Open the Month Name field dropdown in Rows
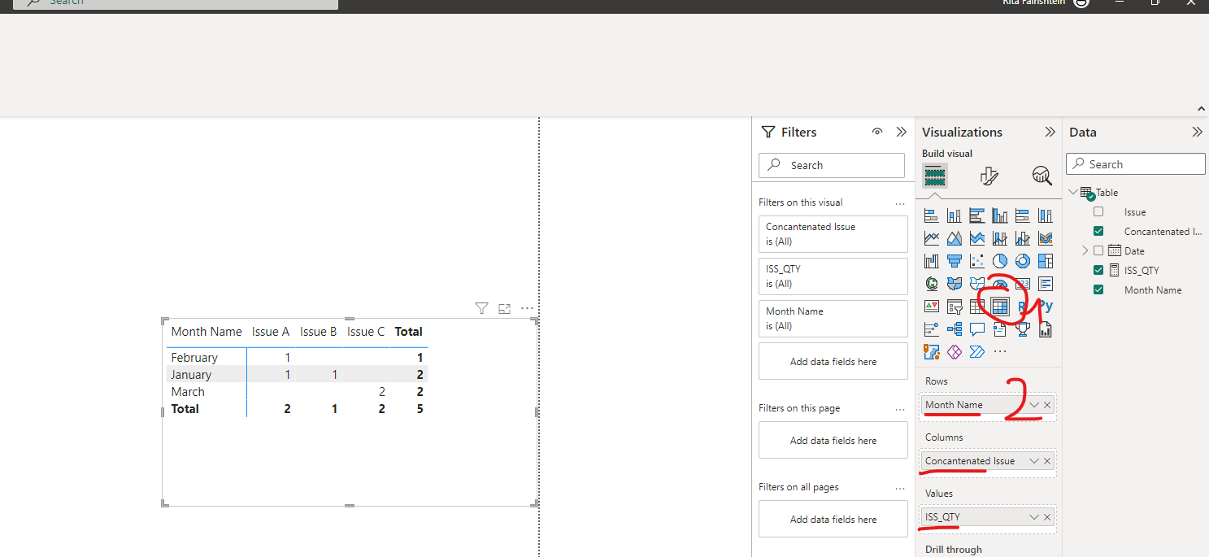Viewport: 1209px width, 557px height. 1034,405
